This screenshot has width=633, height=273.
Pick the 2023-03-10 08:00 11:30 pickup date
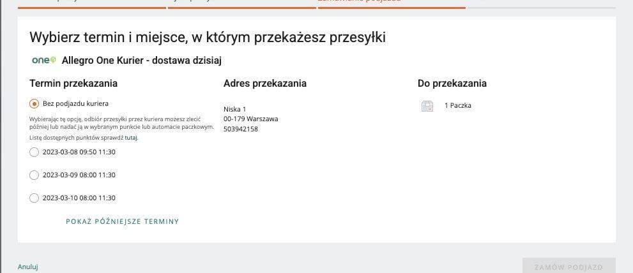pos(34,198)
